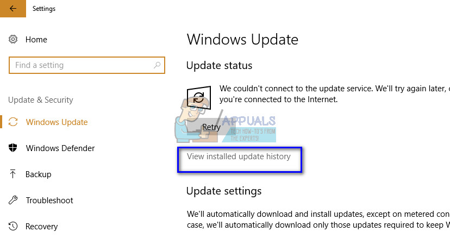Go back using the orange arrow button
The width and height of the screenshot is (450, 238).
(13, 9)
